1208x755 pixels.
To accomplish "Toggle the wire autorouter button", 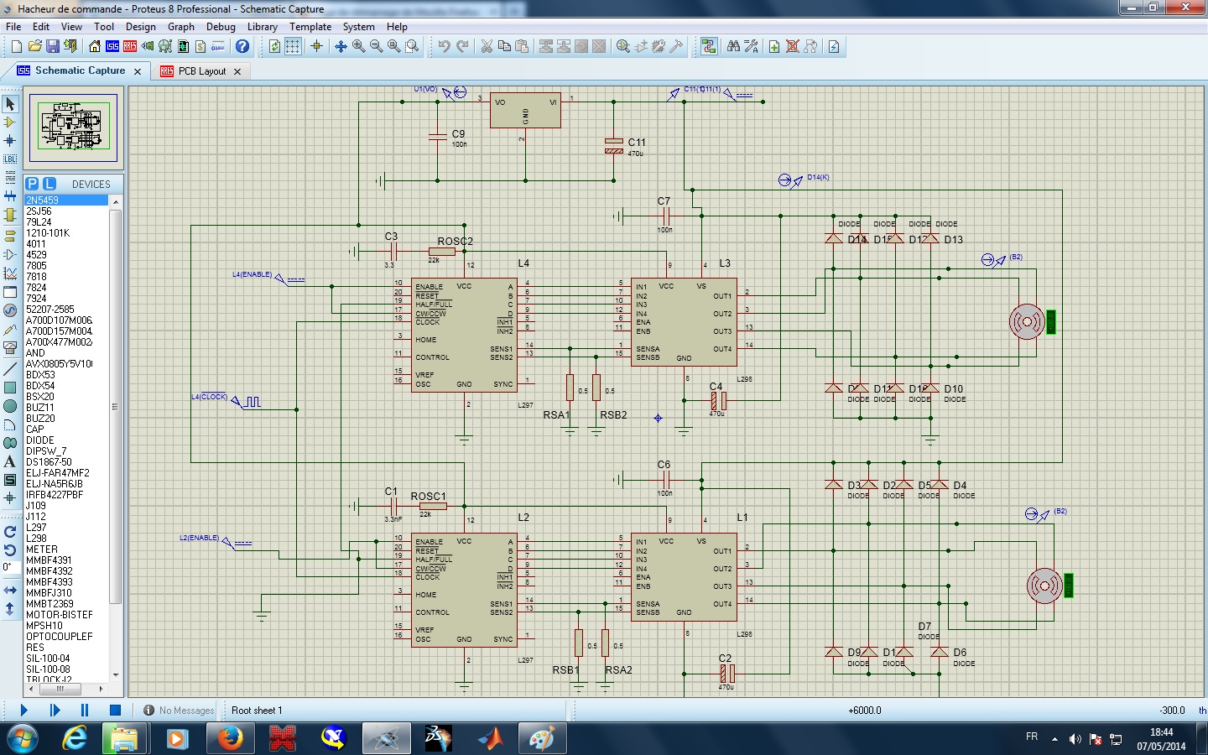I will 709,47.
